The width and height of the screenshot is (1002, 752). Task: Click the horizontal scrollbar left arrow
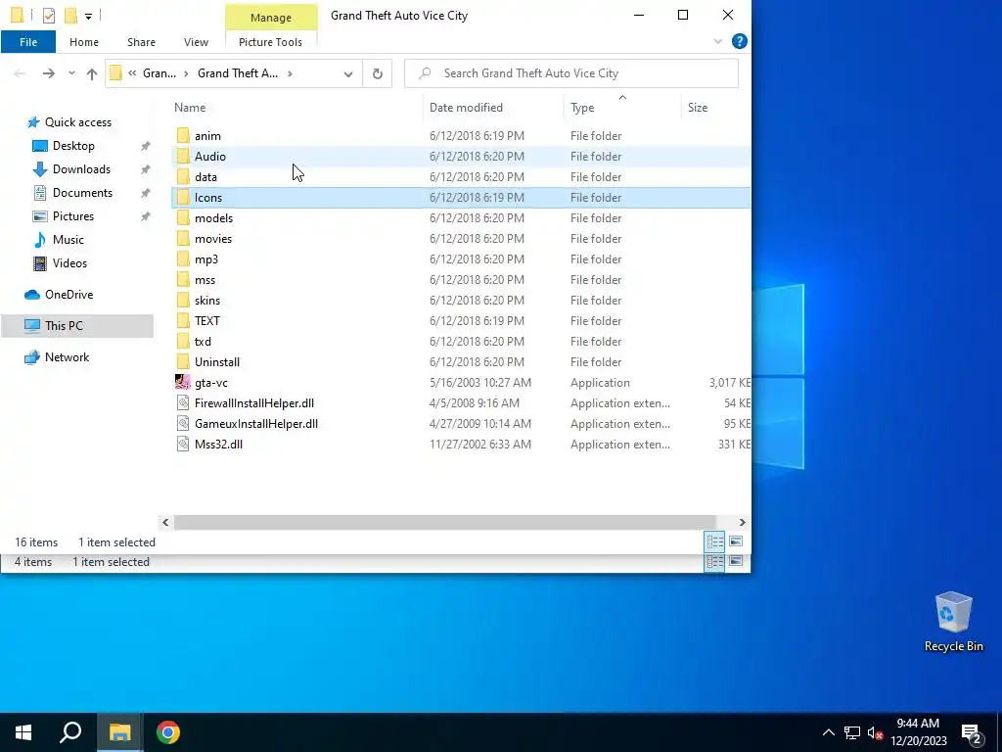(x=165, y=523)
